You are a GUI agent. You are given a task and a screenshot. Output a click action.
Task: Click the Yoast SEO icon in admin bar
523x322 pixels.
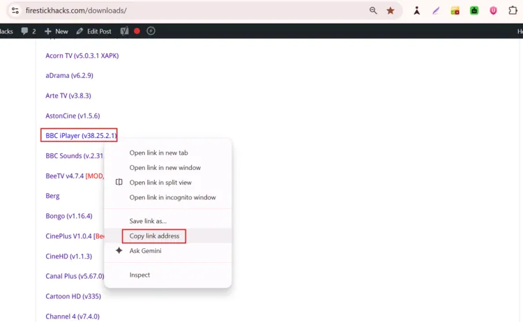click(124, 31)
